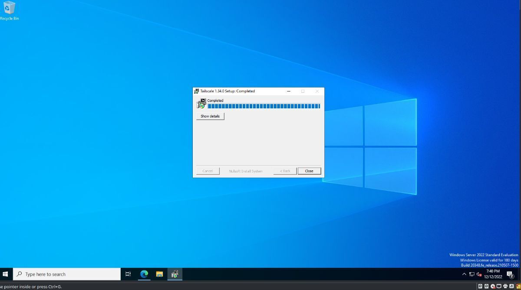This screenshot has height=290, width=521.
Task: Click the Type here to search box
Action: click(x=67, y=274)
